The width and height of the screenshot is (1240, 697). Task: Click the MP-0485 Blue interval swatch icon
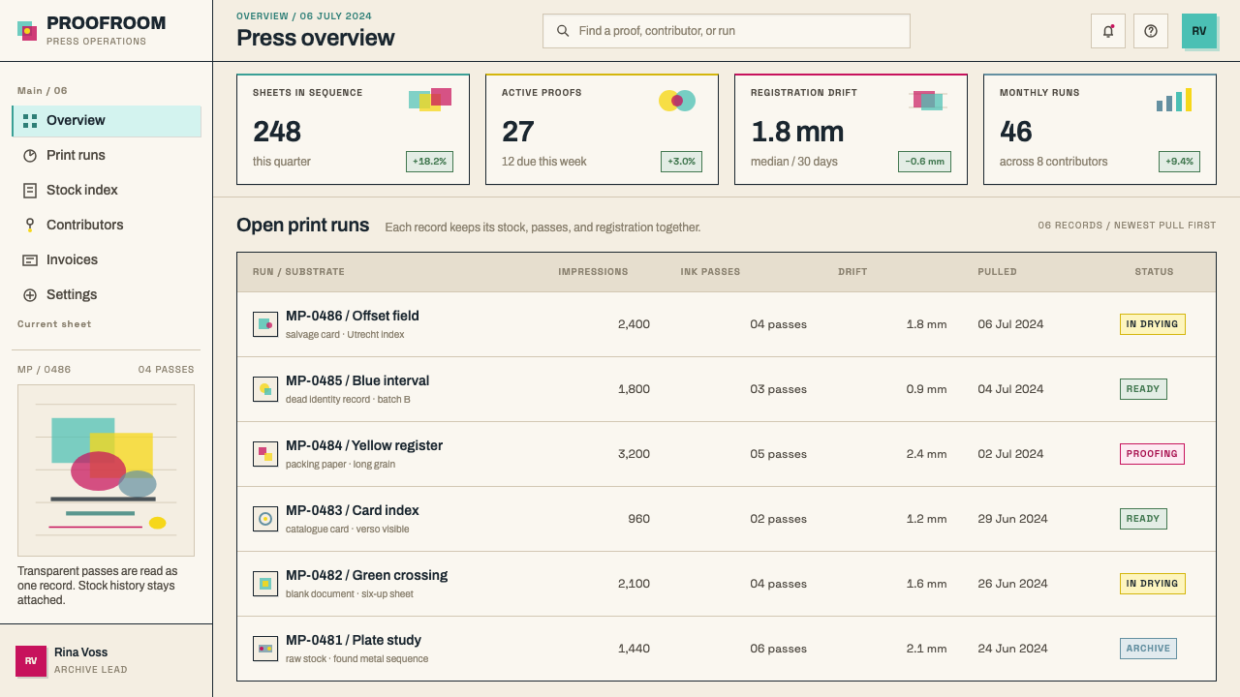pos(265,389)
